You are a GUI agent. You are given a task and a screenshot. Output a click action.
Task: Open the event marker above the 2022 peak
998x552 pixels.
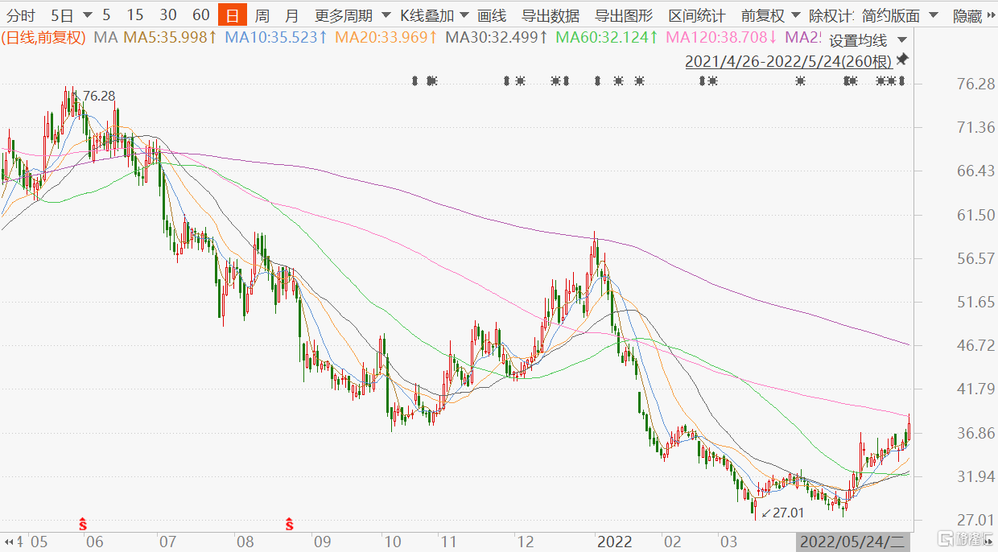[597, 80]
